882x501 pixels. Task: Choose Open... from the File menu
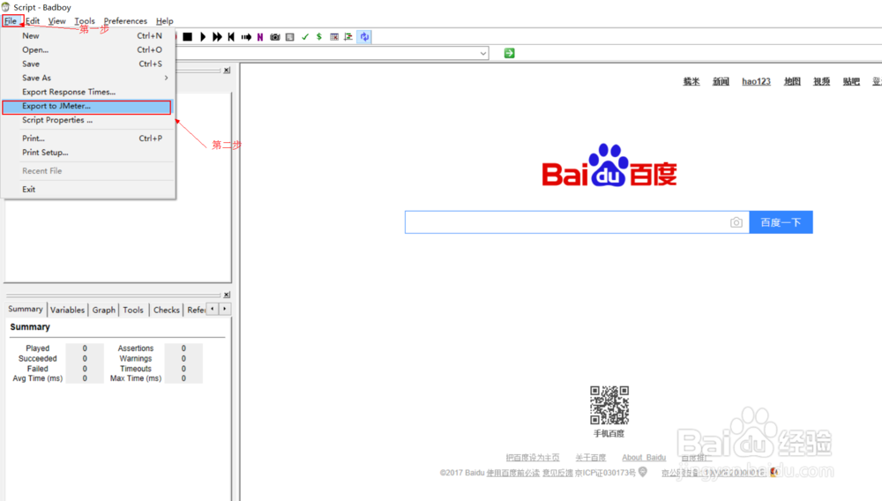point(87,49)
